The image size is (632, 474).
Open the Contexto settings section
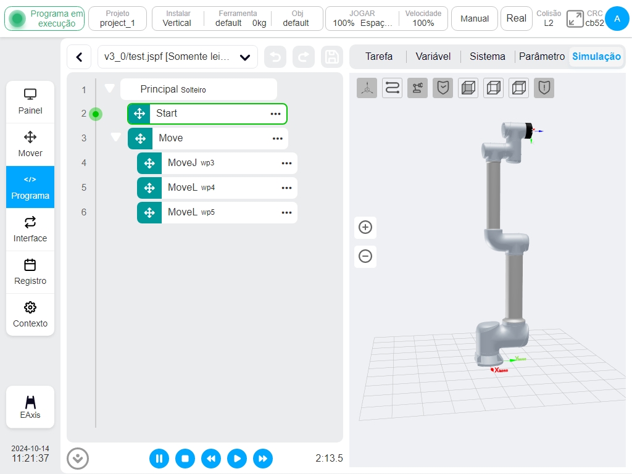click(30, 315)
